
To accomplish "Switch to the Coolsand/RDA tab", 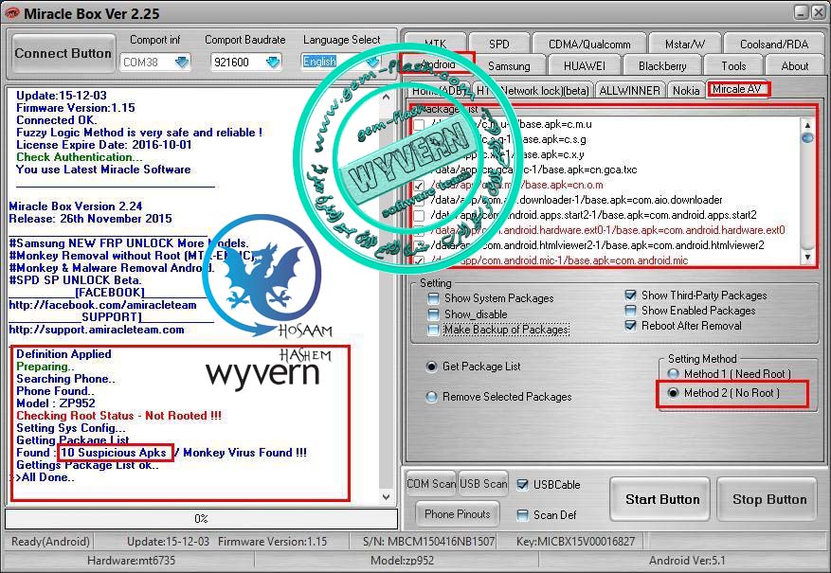I will [x=774, y=44].
